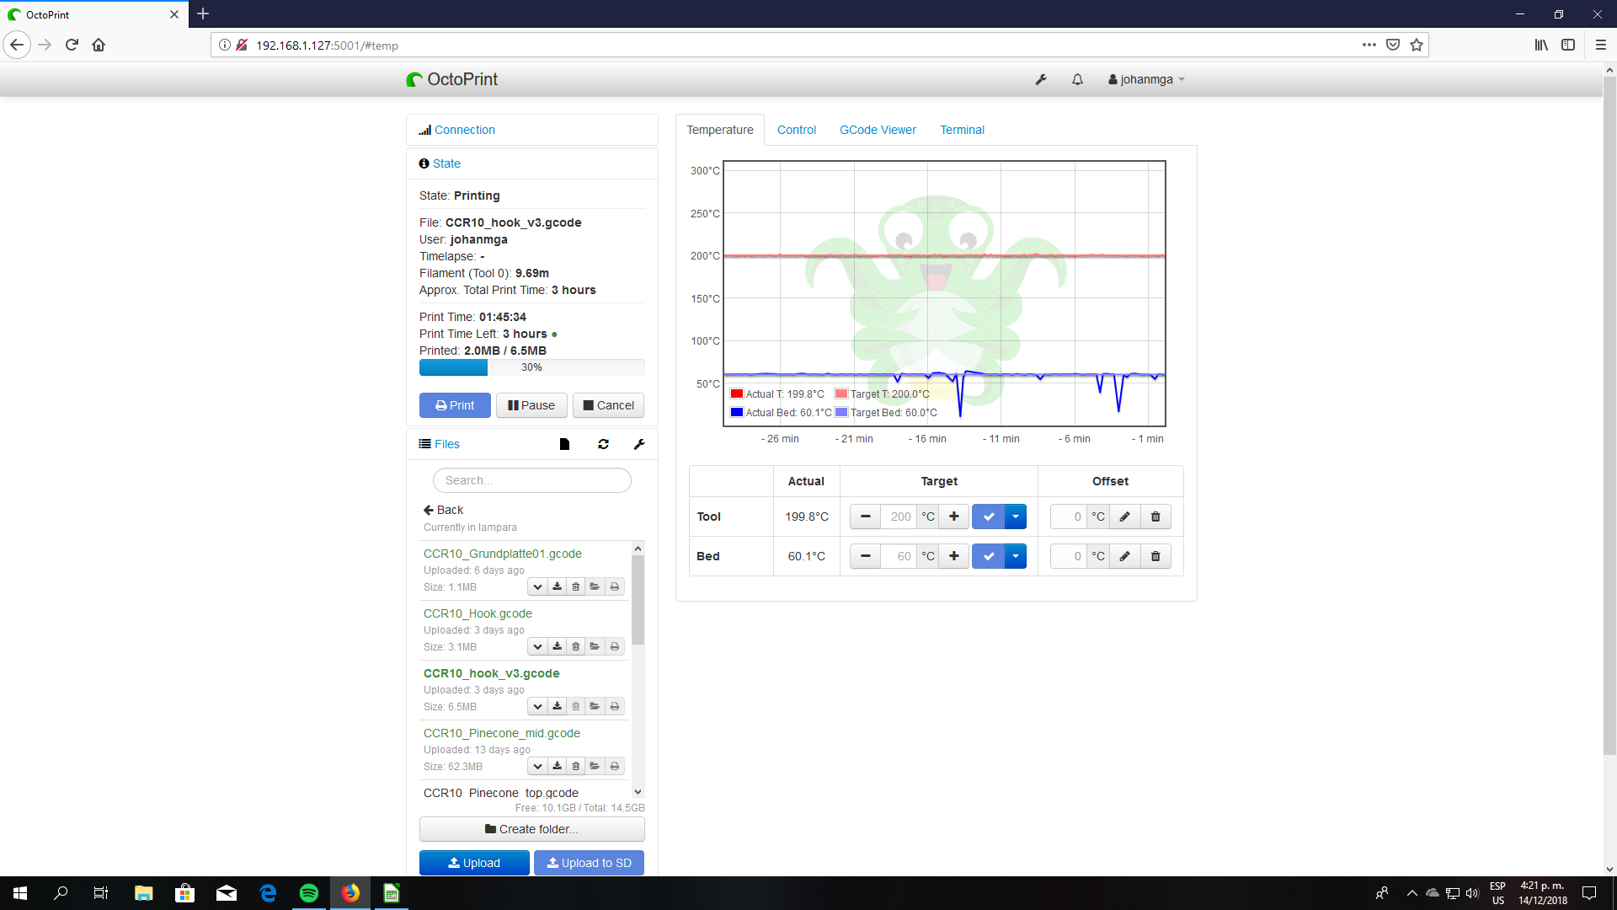Pause the current print

pyautogui.click(x=531, y=405)
